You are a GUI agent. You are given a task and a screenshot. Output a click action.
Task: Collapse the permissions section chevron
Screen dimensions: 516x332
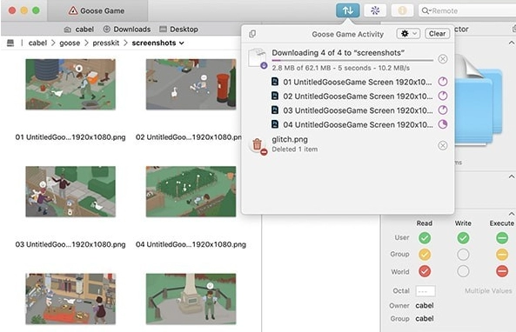(x=512, y=214)
